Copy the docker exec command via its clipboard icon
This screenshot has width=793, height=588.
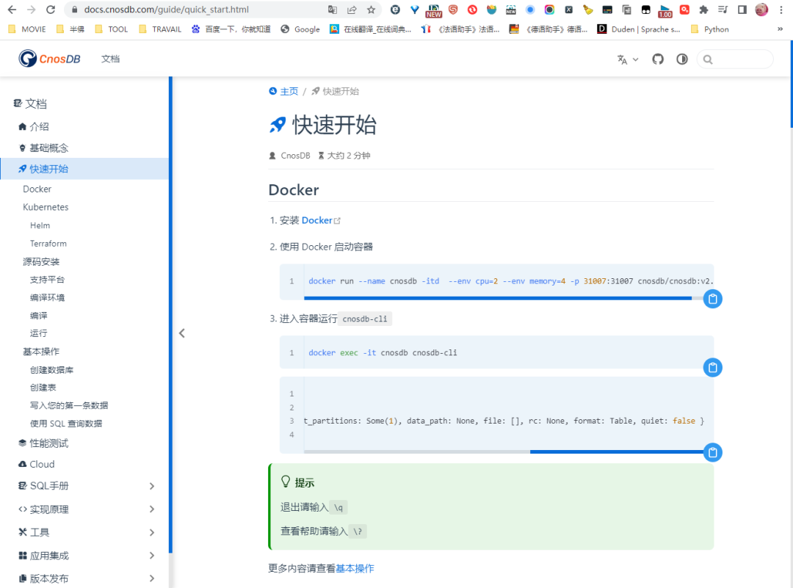click(x=712, y=367)
